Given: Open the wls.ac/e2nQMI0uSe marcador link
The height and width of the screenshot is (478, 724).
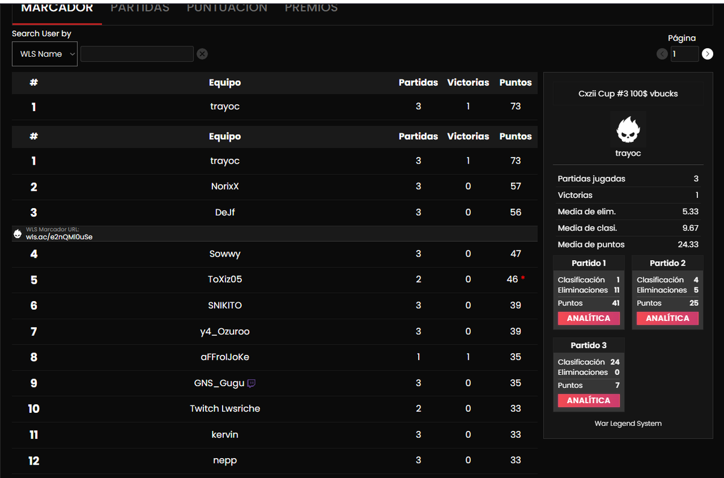Looking at the screenshot, I should coord(59,237).
